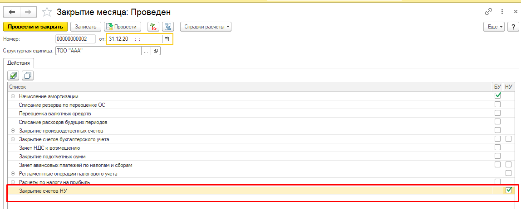This screenshot has width=521, height=209.
Task: Uncheck all actions in the list
Action: point(28,76)
